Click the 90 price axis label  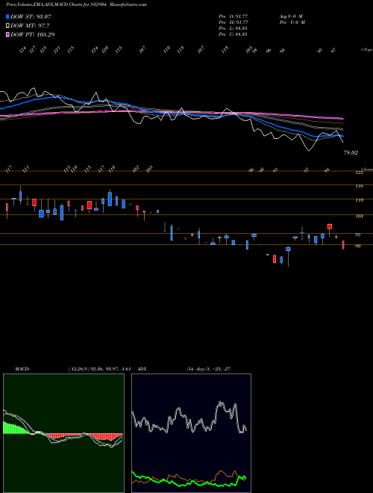tap(357, 246)
